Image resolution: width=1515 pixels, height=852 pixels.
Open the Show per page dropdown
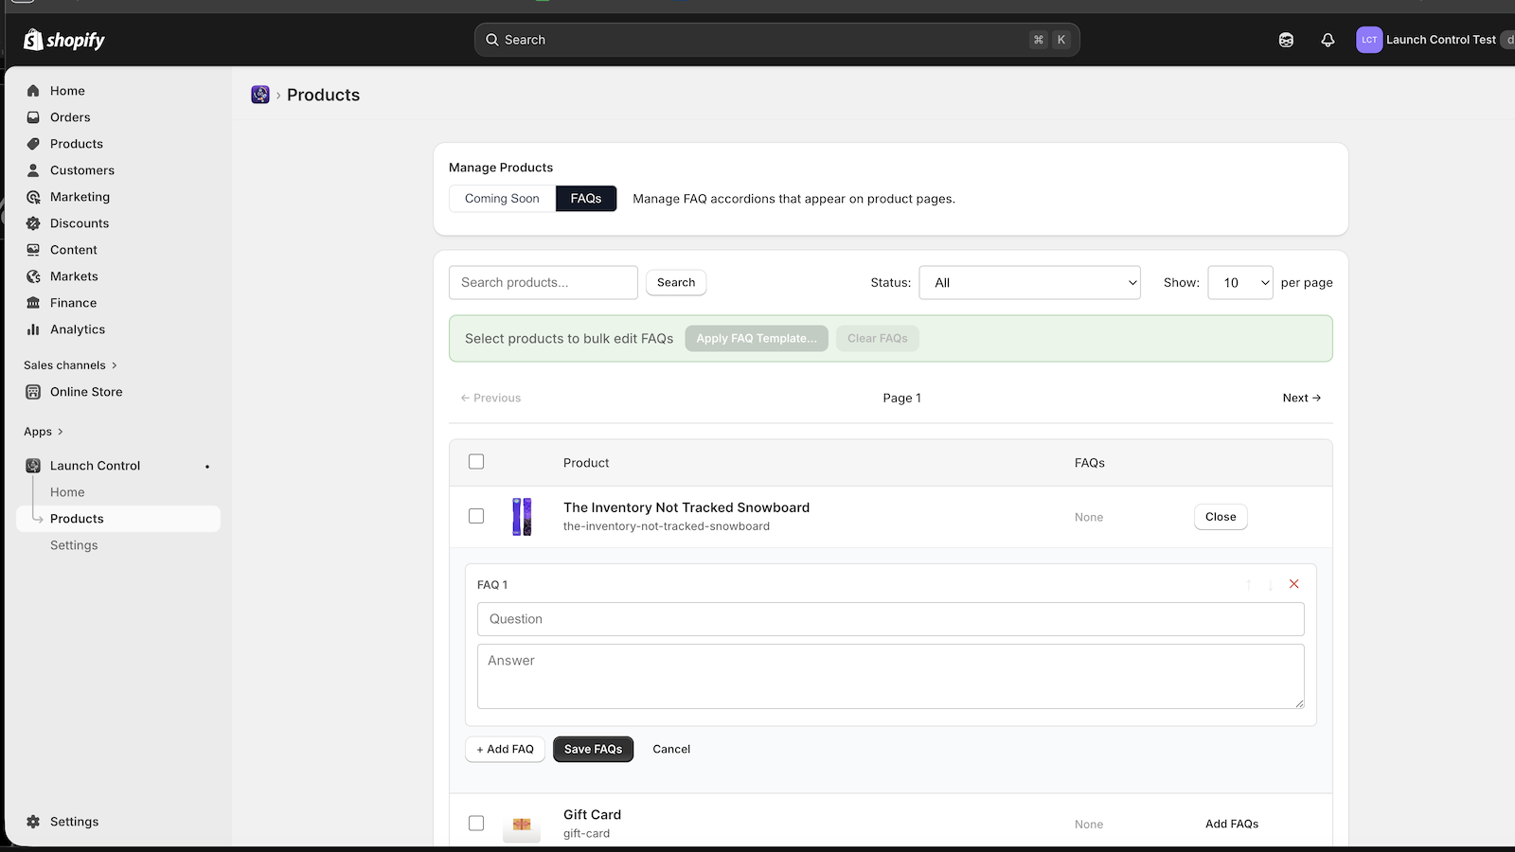[1240, 282]
